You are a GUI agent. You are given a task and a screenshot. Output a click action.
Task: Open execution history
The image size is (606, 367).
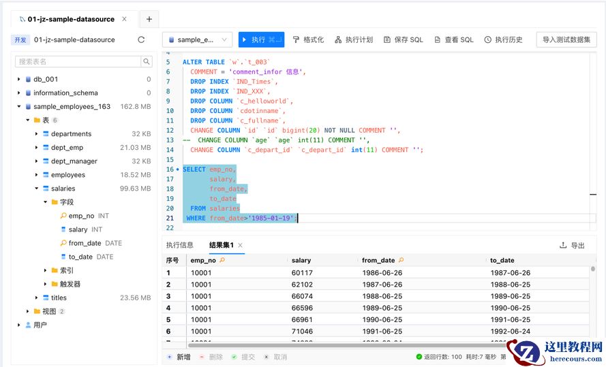coord(503,39)
